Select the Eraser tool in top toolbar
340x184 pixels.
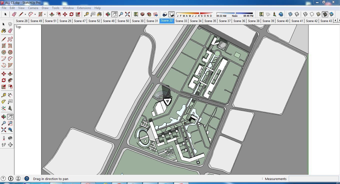pyautogui.click(x=14, y=14)
